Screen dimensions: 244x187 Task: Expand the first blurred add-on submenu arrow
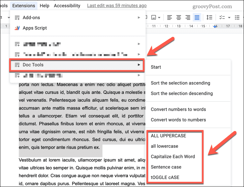tap(139, 44)
